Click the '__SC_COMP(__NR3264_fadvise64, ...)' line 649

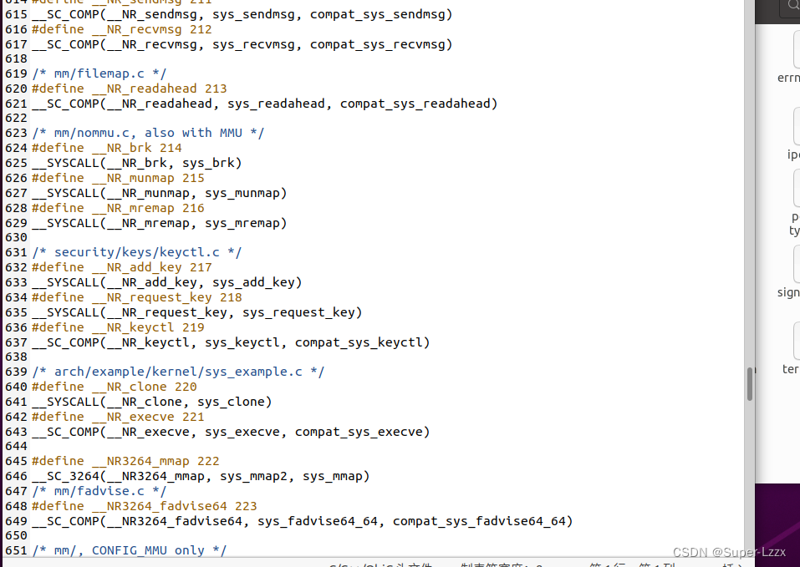point(302,521)
